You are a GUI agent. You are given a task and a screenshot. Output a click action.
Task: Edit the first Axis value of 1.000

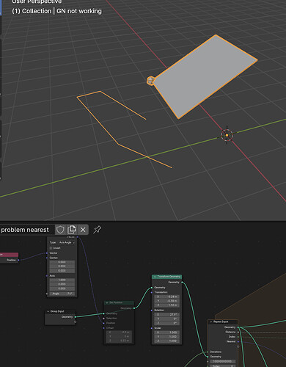62,280
